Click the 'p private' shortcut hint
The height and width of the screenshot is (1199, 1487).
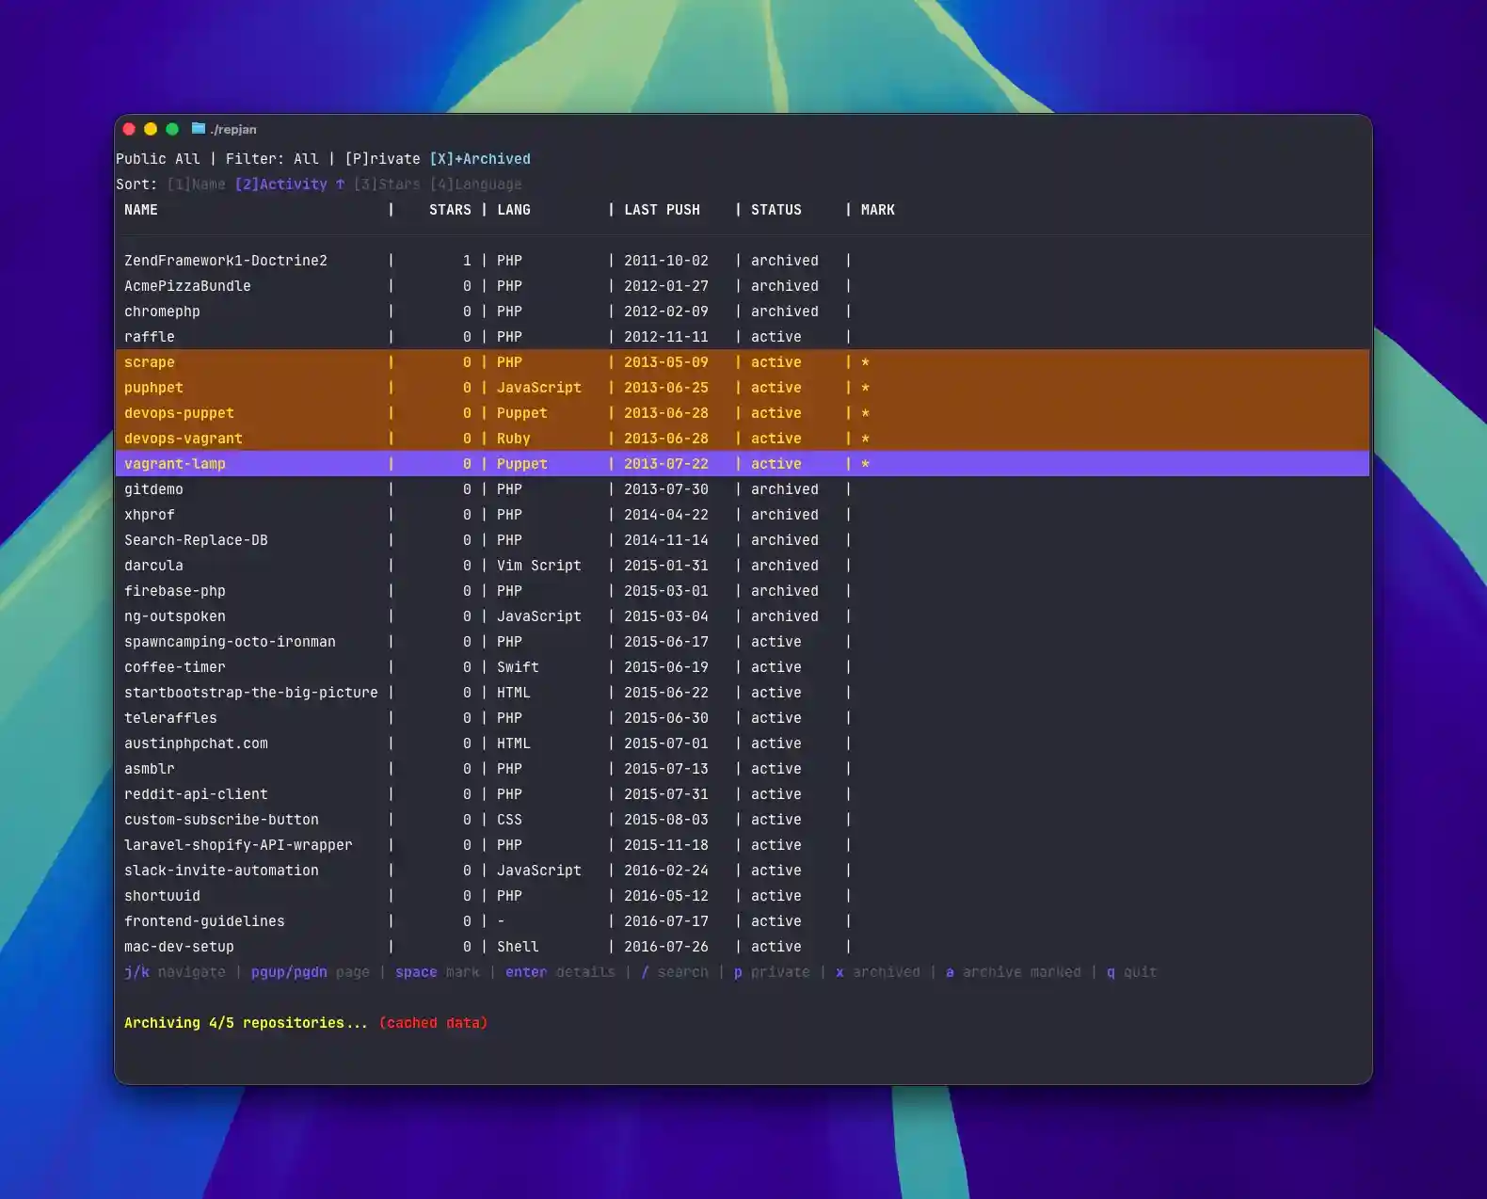point(772,972)
